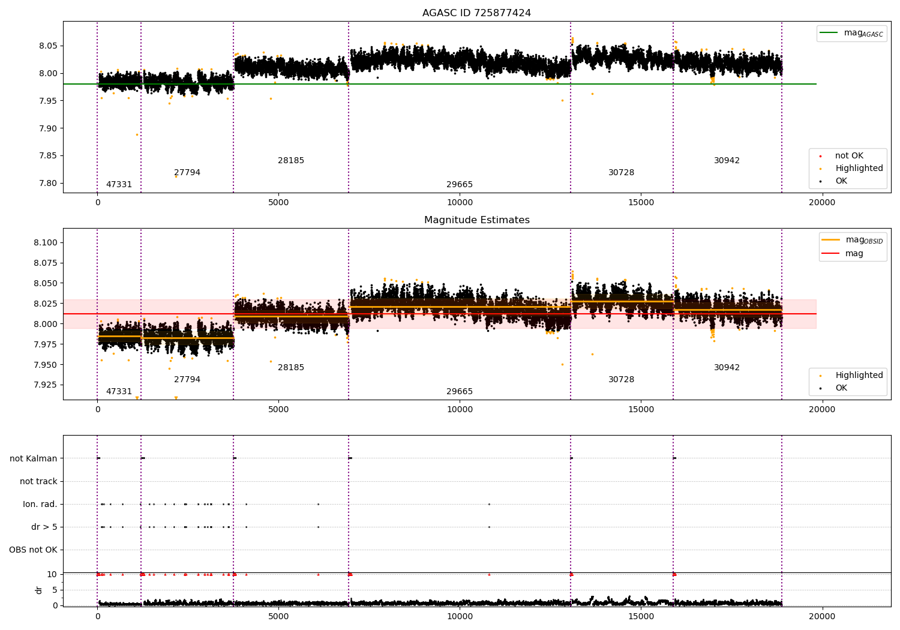Screen dimensions: 900x630
Task: Click the "not track" row label
Action: tap(38, 482)
